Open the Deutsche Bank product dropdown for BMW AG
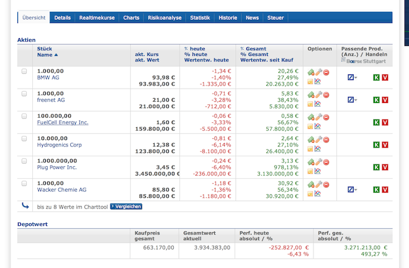The height and width of the screenshot is (268, 409). pos(352,77)
